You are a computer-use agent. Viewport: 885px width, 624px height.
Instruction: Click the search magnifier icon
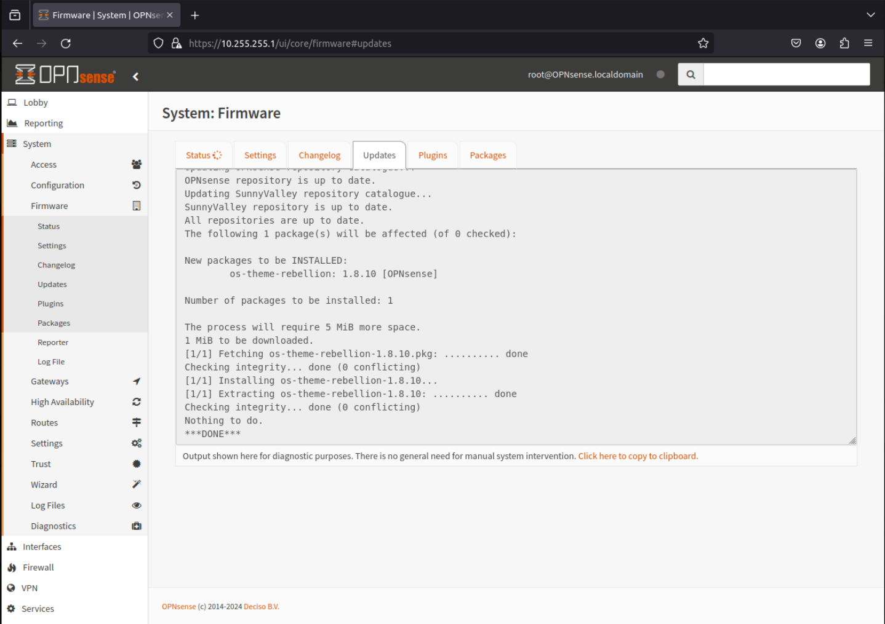pyautogui.click(x=691, y=74)
